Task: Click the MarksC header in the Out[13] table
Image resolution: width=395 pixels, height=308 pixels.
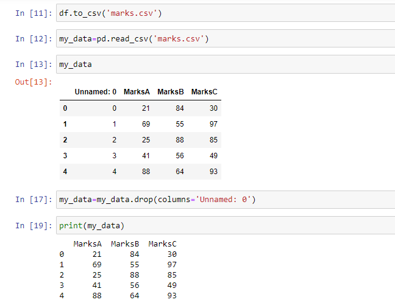Action: (x=204, y=92)
